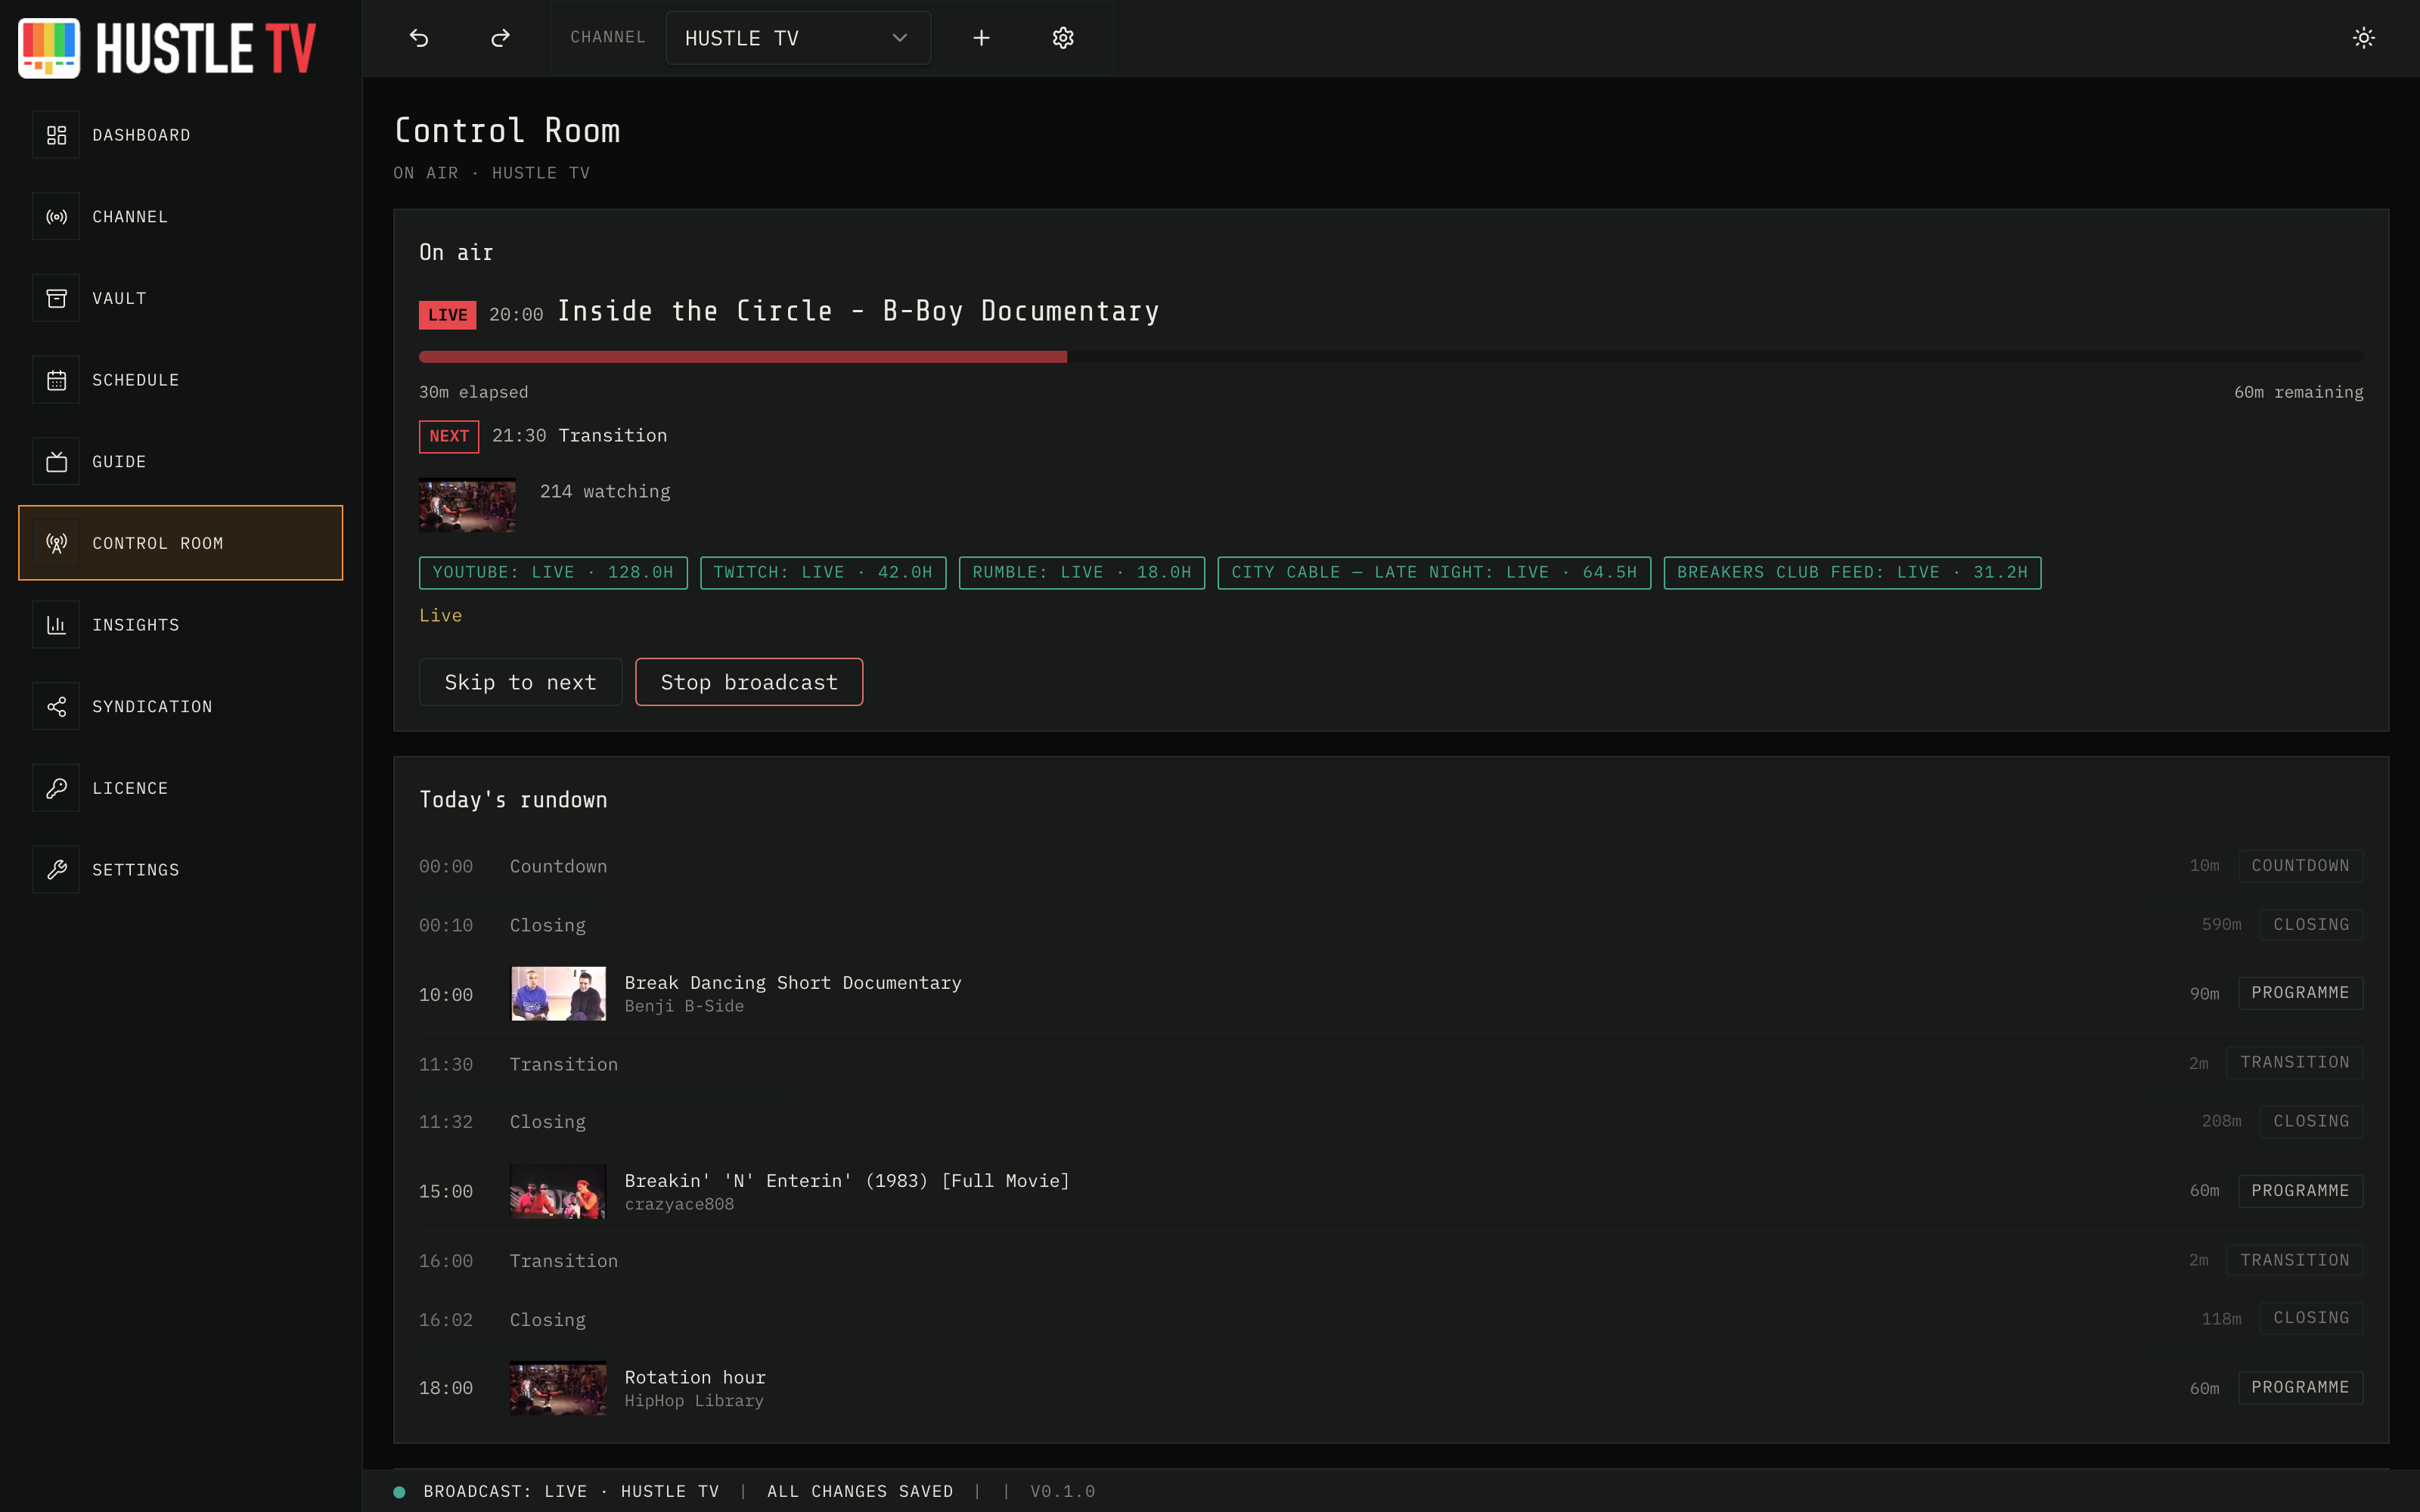Click Skip to next button
Screen dimensions: 2420x1512
tap(520, 682)
